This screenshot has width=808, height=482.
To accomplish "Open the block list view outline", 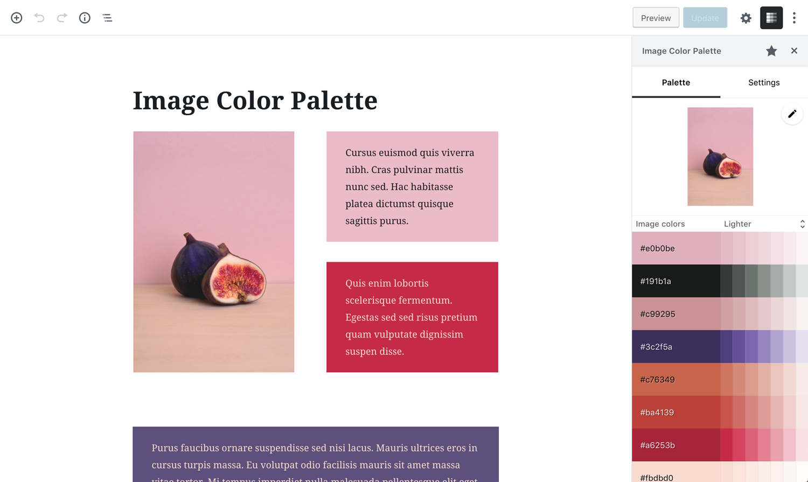I will pyautogui.click(x=107, y=18).
